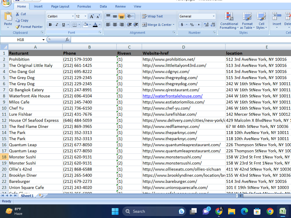This screenshot has width=291, height=218.
Task: Click the taskbar Search box
Action: click(154, 211)
